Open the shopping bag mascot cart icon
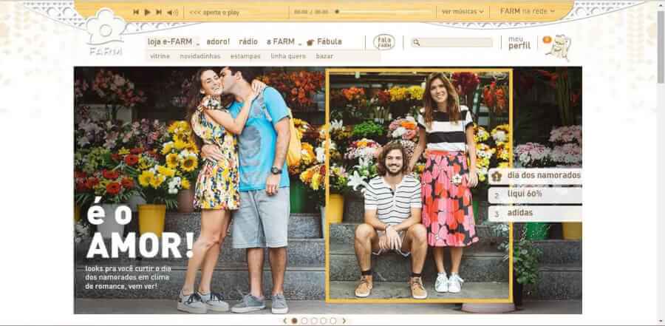Viewport: 665px width, 326px height. [560, 47]
